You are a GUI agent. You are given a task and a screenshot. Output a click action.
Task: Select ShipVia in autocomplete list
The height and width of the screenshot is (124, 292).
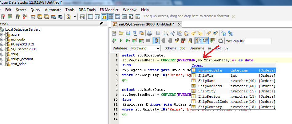click(233, 76)
